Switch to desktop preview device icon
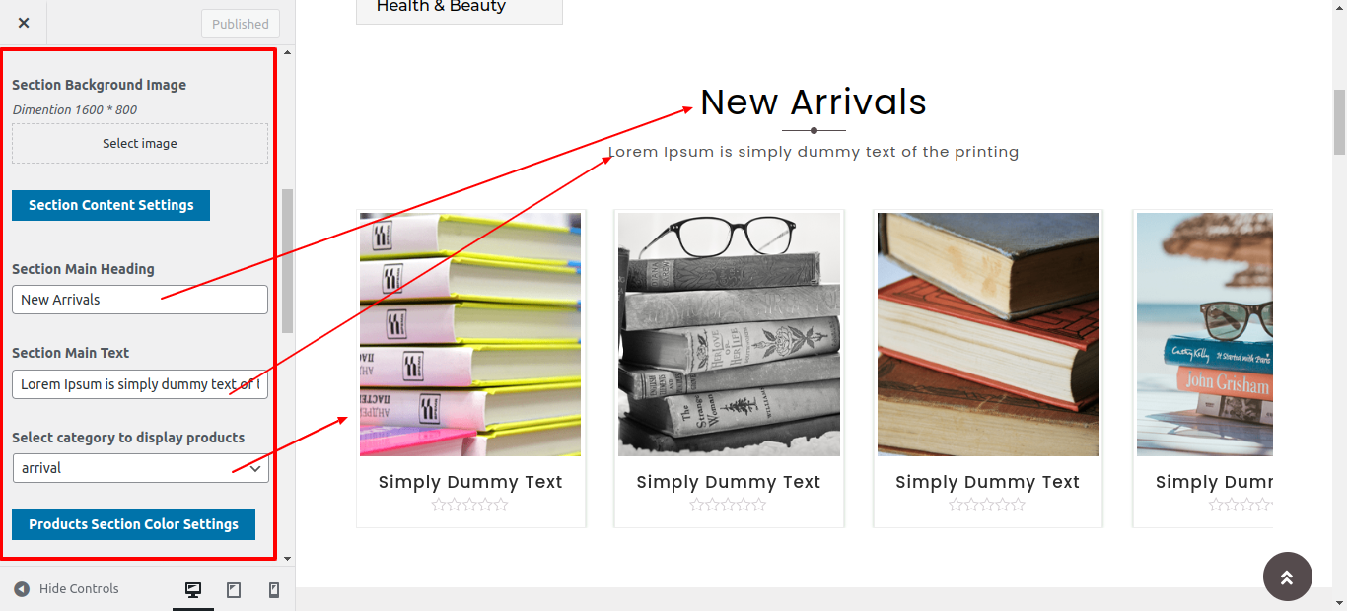Image resolution: width=1347 pixels, height=611 pixels. click(193, 589)
